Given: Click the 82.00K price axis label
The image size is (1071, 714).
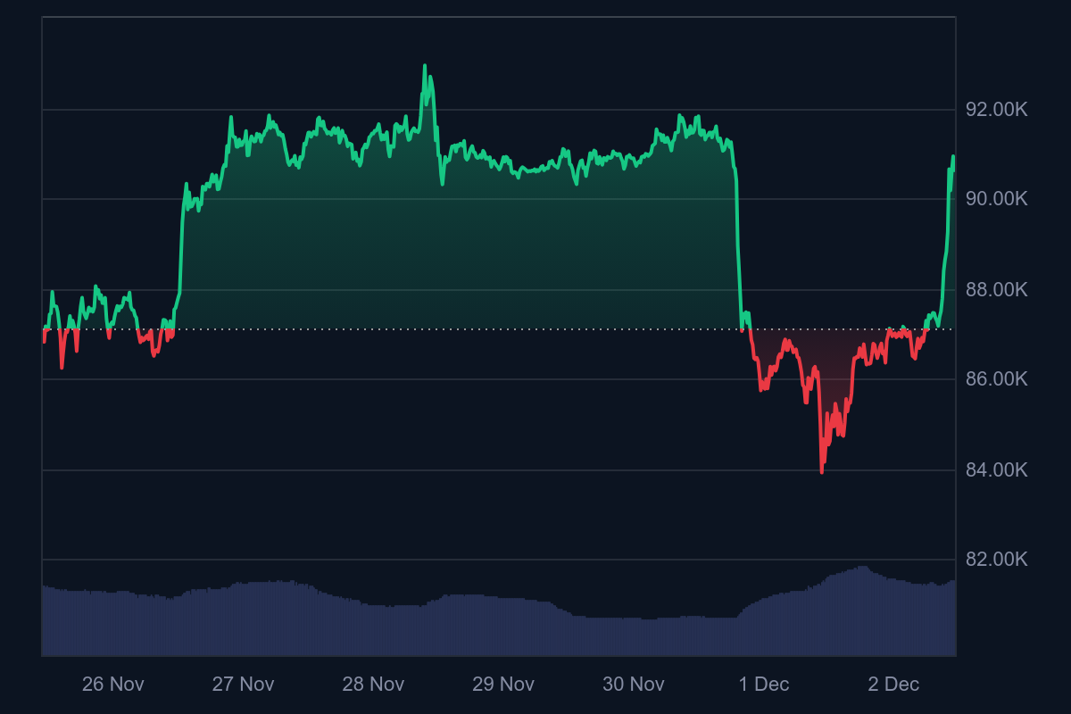Looking at the screenshot, I should [x=997, y=560].
